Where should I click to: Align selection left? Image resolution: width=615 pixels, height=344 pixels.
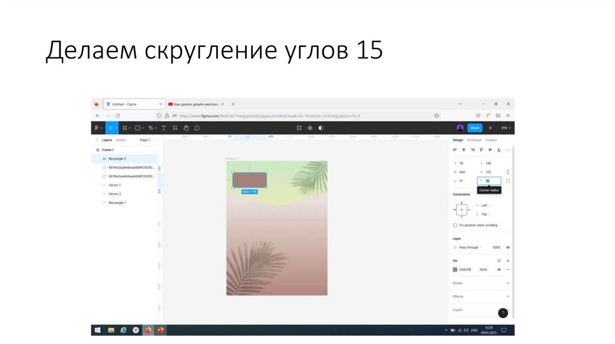tap(455, 150)
